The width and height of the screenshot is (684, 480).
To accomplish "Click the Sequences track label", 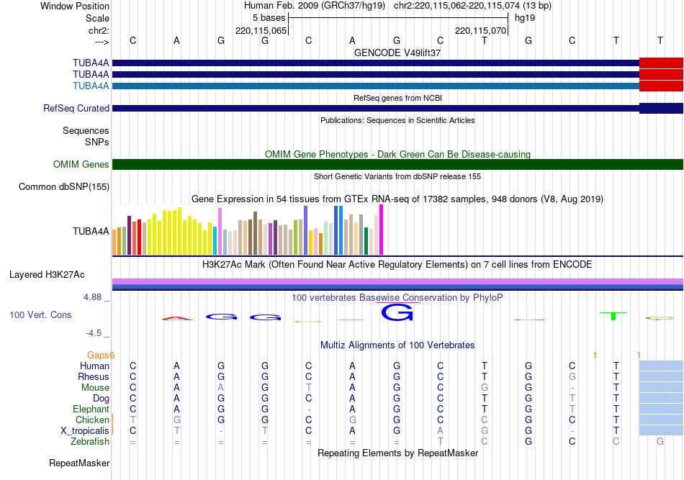I will click(86, 130).
